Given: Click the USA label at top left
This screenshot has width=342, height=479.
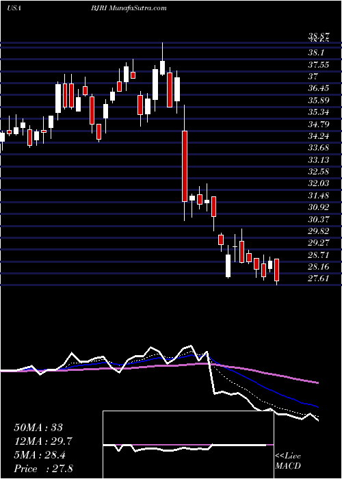Looking at the screenshot, I should point(14,8).
